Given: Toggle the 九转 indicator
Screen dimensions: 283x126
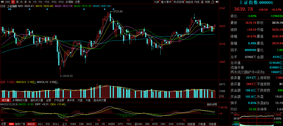Looking at the screenshot, I should click(x=157, y=2).
